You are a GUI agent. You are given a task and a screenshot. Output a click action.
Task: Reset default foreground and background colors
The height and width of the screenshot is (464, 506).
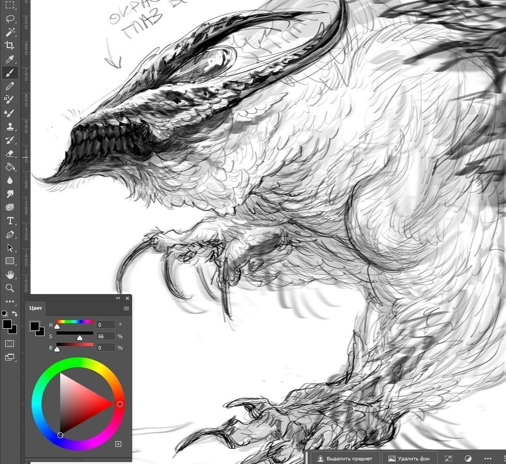point(5,313)
